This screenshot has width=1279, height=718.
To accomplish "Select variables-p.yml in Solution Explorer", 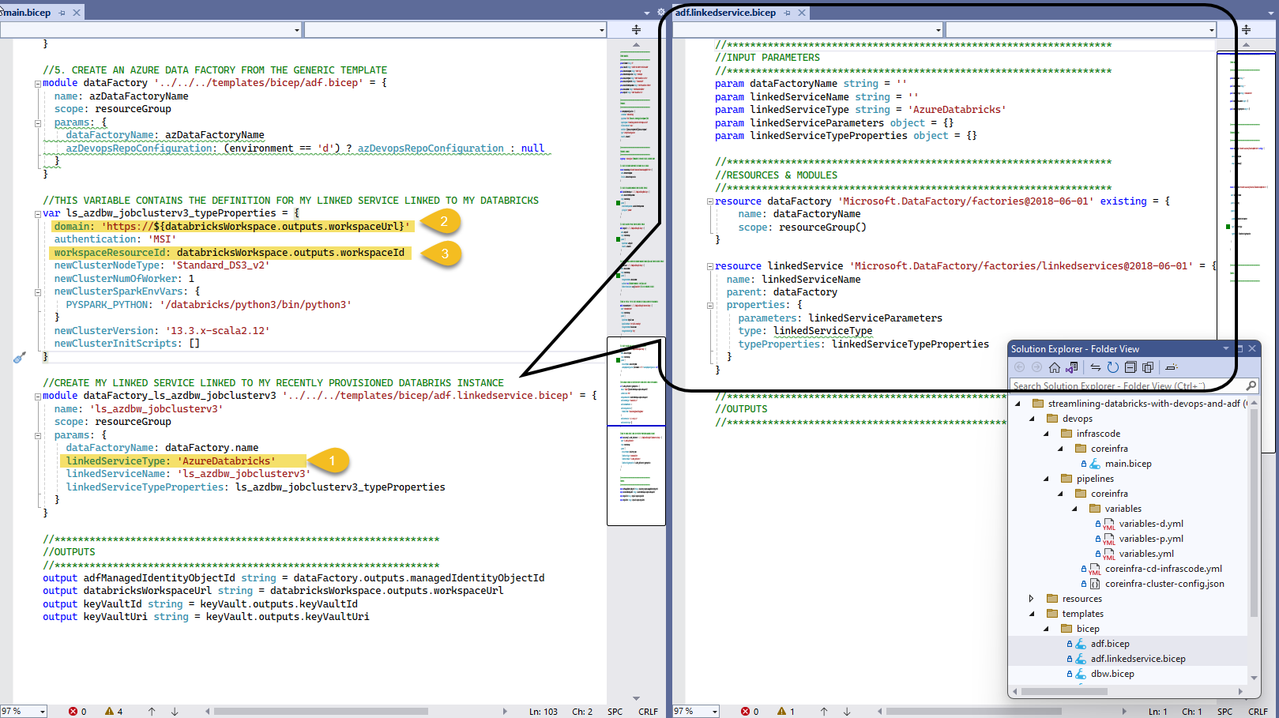I will point(1150,539).
